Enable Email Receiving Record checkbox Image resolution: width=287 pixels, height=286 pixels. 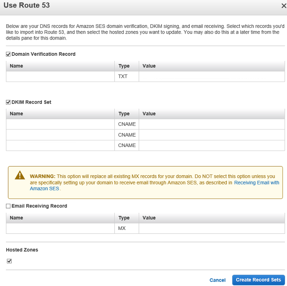[x=8, y=206]
